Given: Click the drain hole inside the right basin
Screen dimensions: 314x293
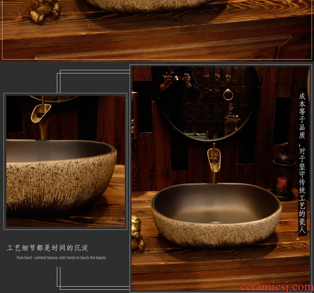Looking at the screenshot, I should point(217,222).
